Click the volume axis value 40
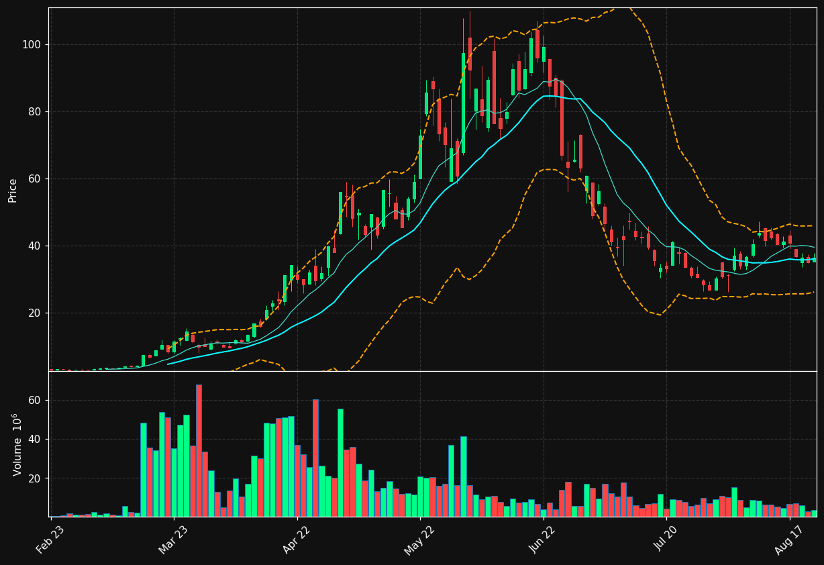Image resolution: width=824 pixels, height=565 pixels. click(x=35, y=440)
